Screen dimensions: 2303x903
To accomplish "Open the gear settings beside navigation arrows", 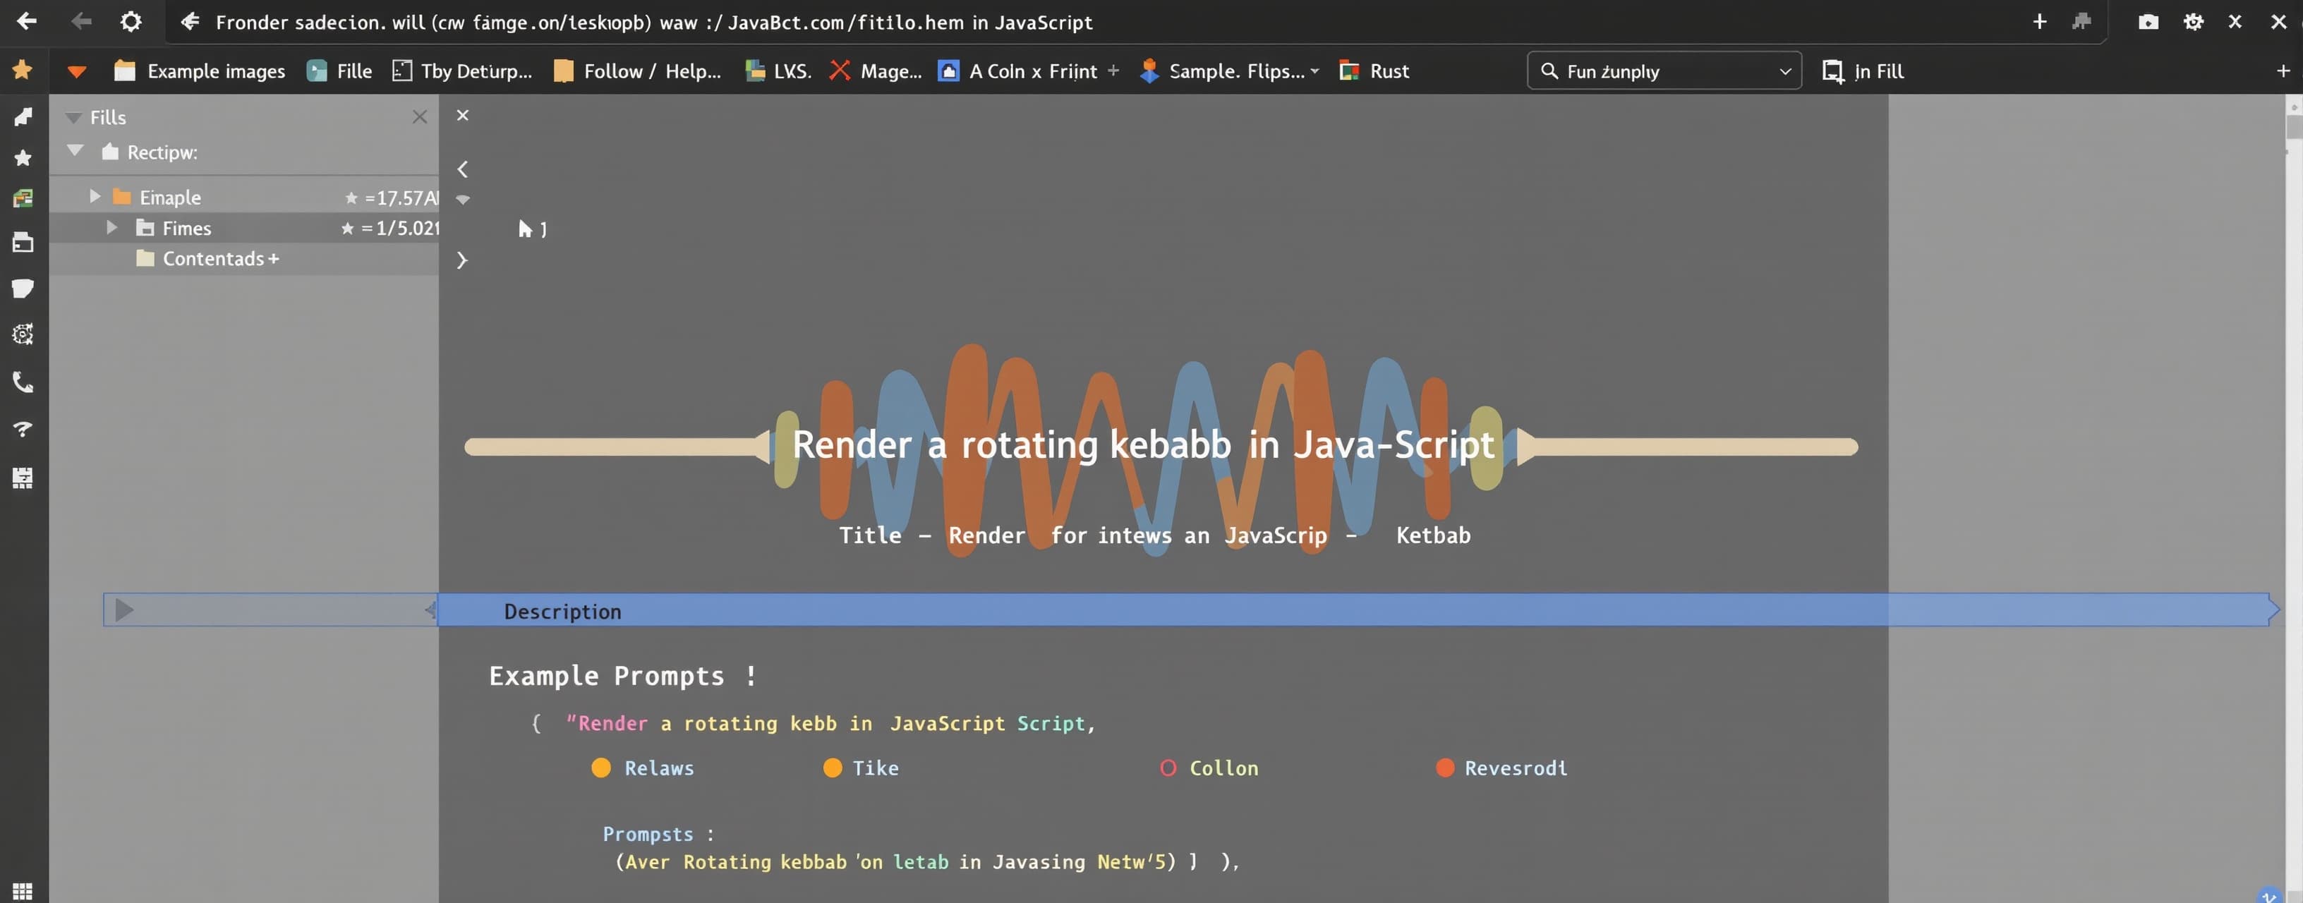I will coord(131,21).
